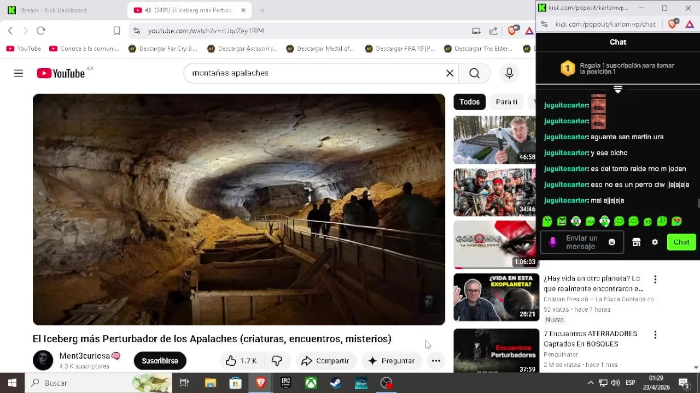Click the purple microphone icon in Kick chat
Image resolution: width=700 pixels, height=393 pixels.
tap(553, 242)
